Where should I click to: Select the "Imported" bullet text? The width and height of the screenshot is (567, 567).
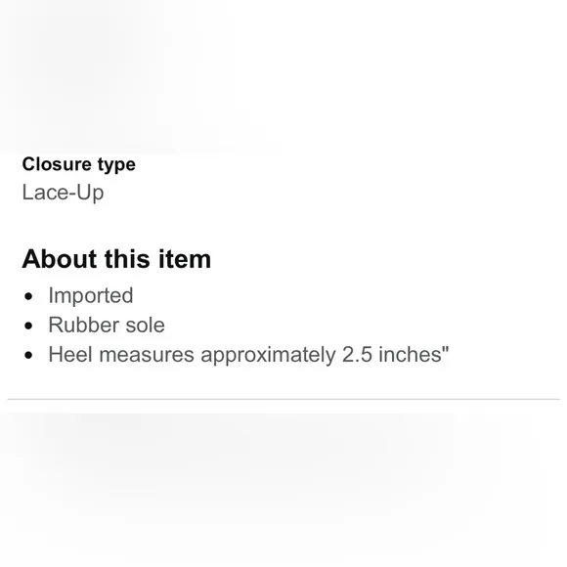pyautogui.click(x=91, y=296)
